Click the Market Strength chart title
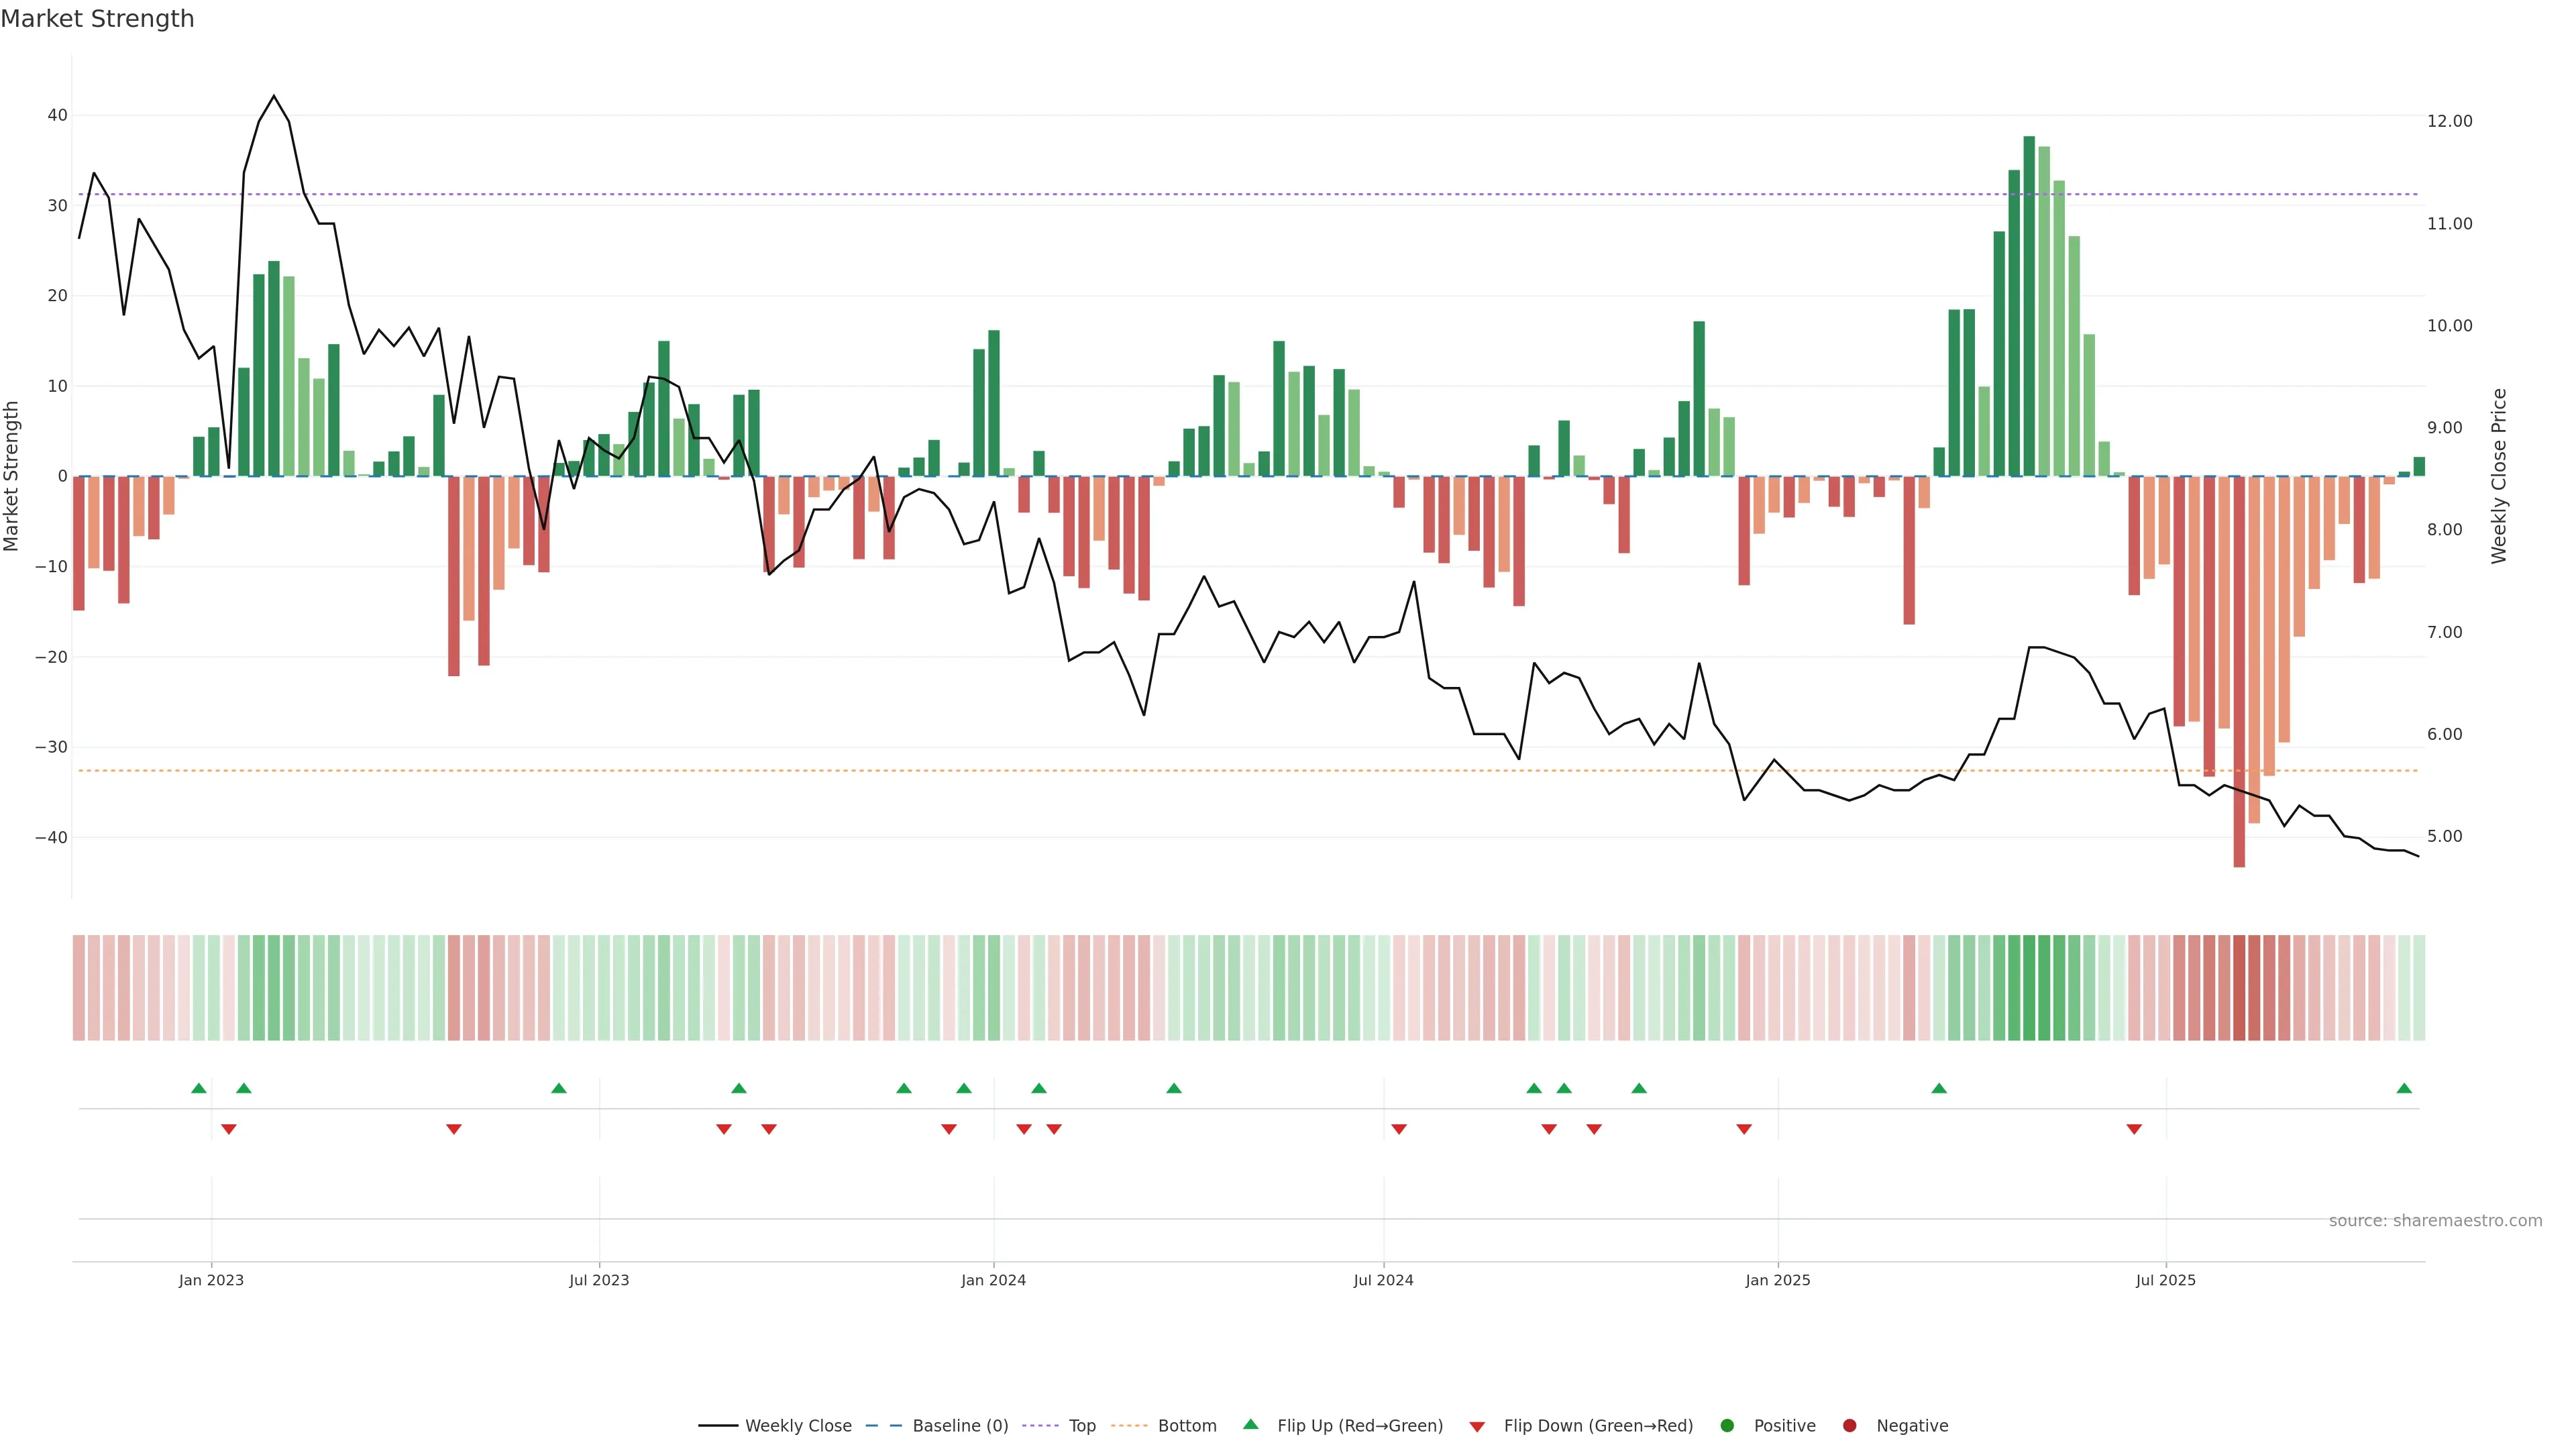 (97, 19)
